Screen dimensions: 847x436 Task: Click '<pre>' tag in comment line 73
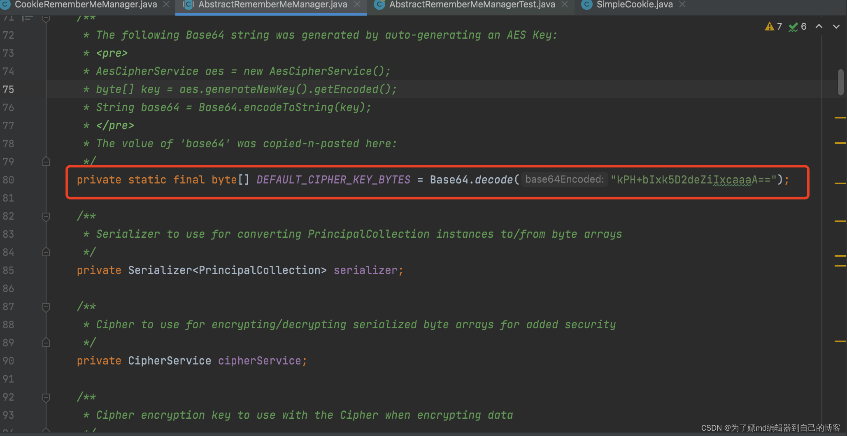click(x=112, y=53)
